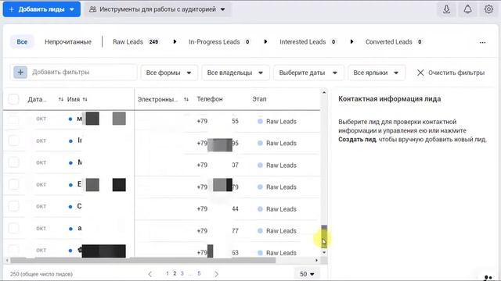Tick checkbox for row with phone ending 55
The height and width of the screenshot is (281, 501).
[13, 119]
